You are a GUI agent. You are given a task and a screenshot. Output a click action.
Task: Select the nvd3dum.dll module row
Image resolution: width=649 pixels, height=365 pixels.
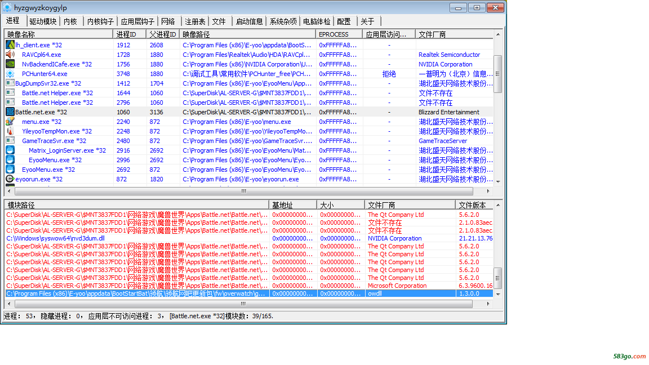tap(249, 238)
